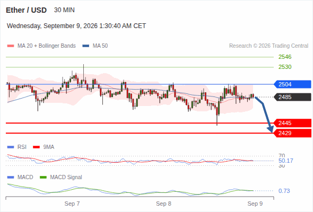Click the MA 20 + Bollinger Bands legend label
Image resolution: width=313 pixels, height=212 pixels.
click(47, 46)
